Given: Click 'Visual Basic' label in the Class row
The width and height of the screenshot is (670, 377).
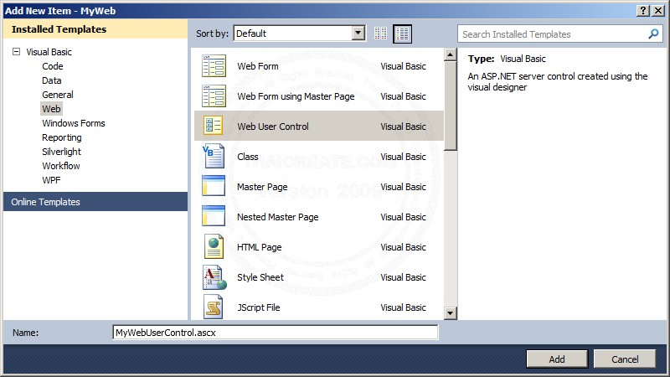Looking at the screenshot, I should coord(403,157).
